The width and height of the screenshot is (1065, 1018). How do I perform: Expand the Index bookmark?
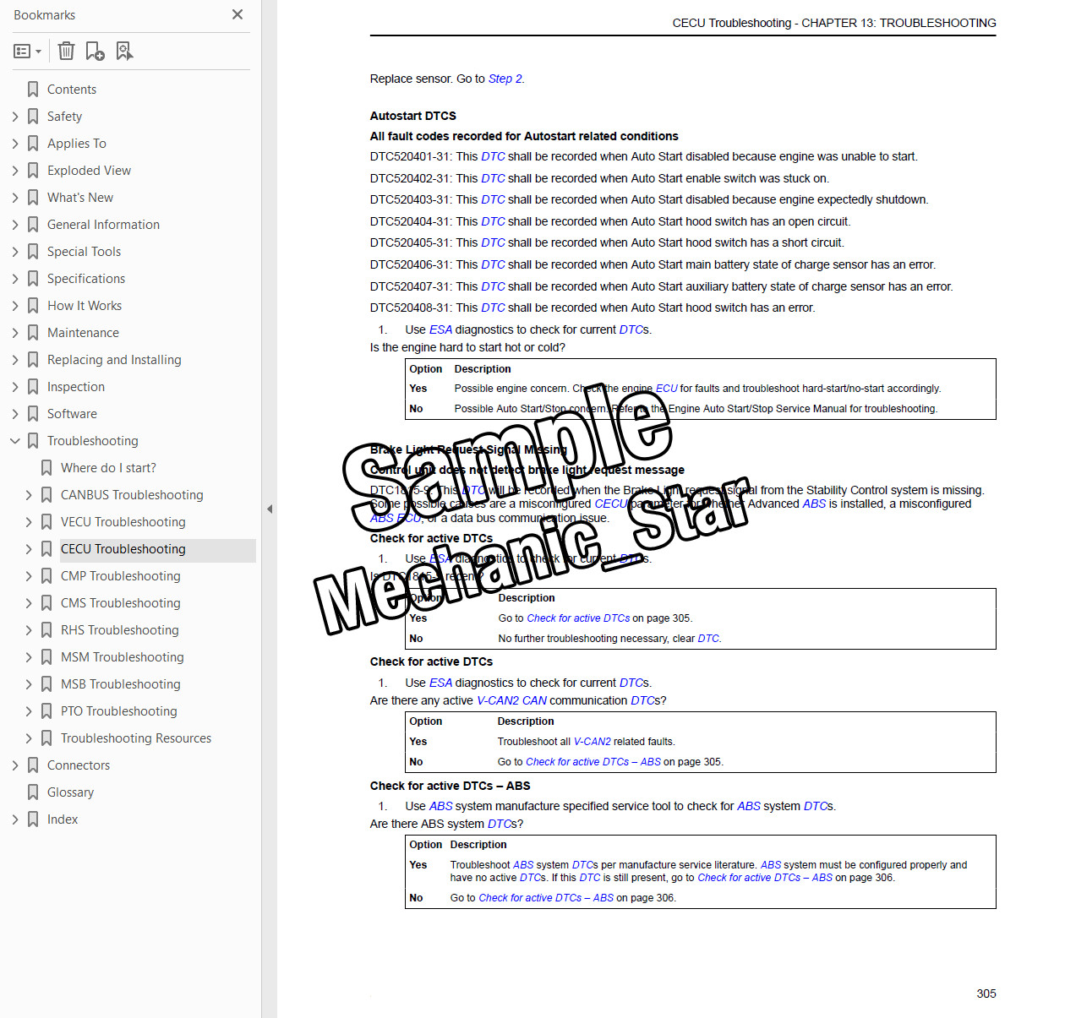(14, 819)
